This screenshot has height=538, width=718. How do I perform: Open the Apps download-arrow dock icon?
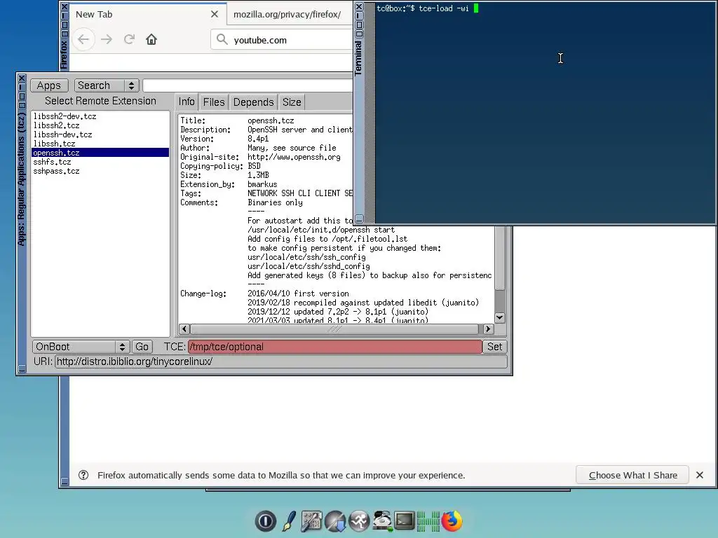pyautogui.click(x=335, y=521)
